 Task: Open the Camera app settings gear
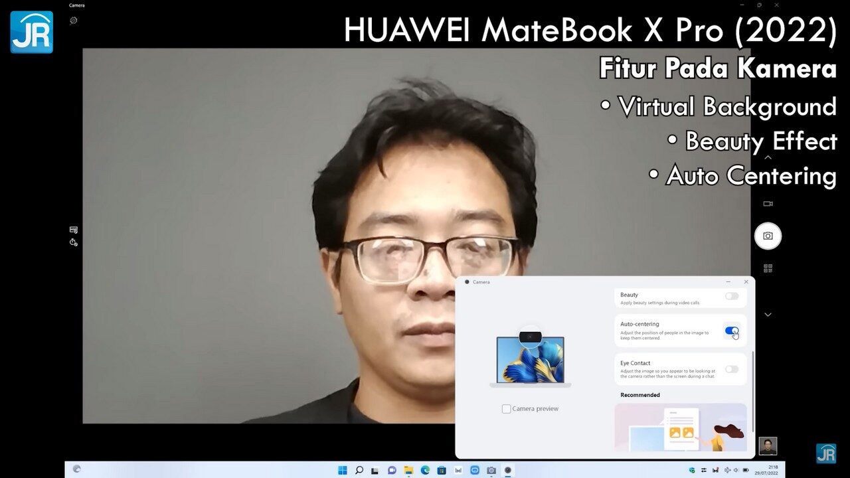point(74,20)
